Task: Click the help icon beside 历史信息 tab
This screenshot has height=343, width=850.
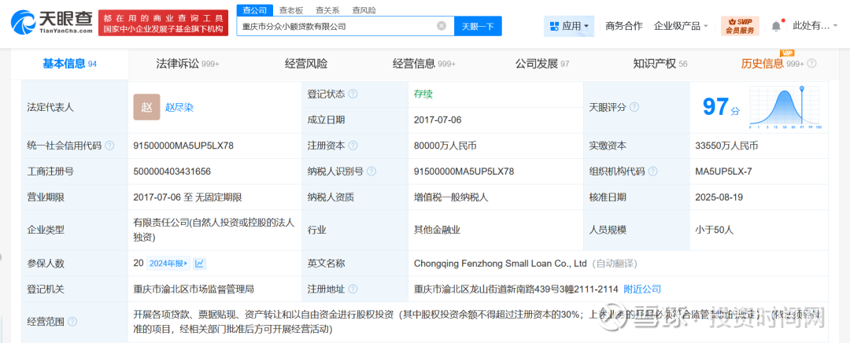Action: [x=811, y=64]
